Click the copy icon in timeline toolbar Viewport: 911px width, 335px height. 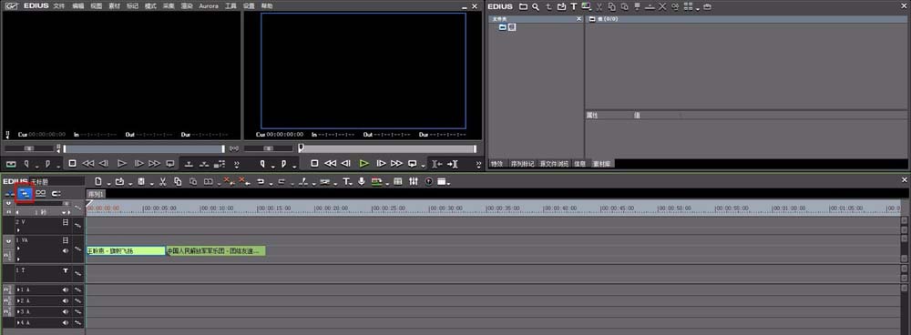coord(178,182)
